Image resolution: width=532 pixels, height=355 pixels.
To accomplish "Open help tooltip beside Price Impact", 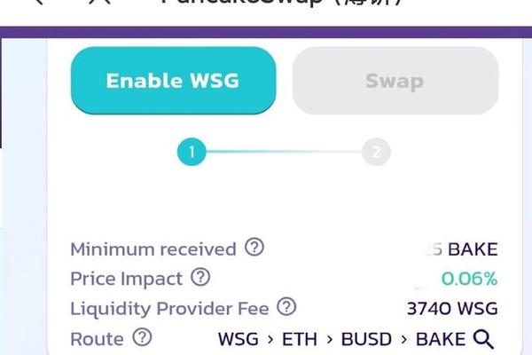I will coord(200,277).
